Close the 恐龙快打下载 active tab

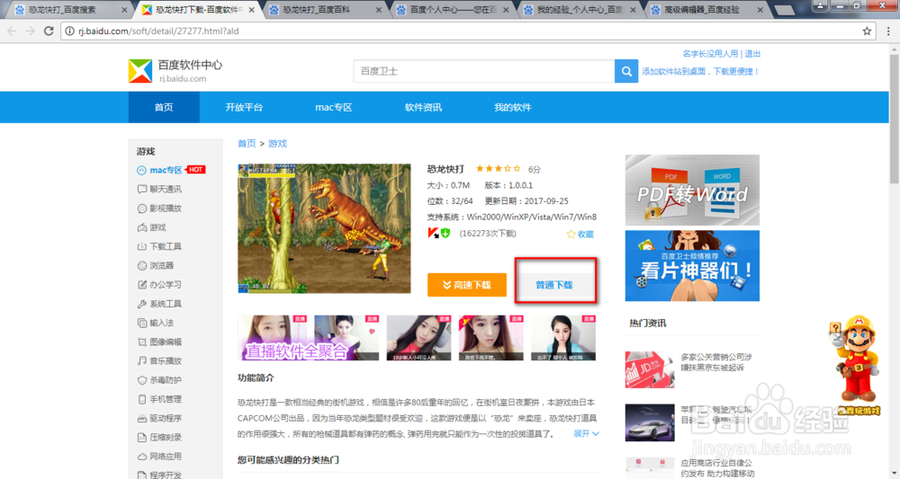click(251, 10)
